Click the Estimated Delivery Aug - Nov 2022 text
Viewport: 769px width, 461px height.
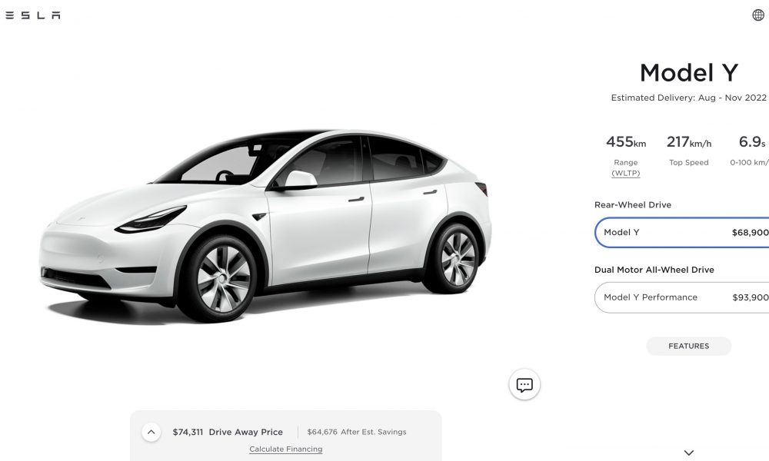(688, 98)
